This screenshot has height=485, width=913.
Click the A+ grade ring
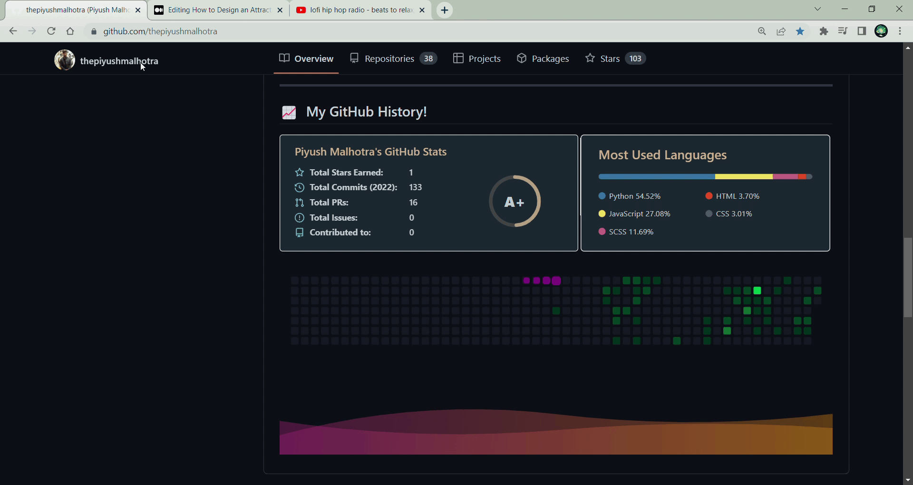515,202
